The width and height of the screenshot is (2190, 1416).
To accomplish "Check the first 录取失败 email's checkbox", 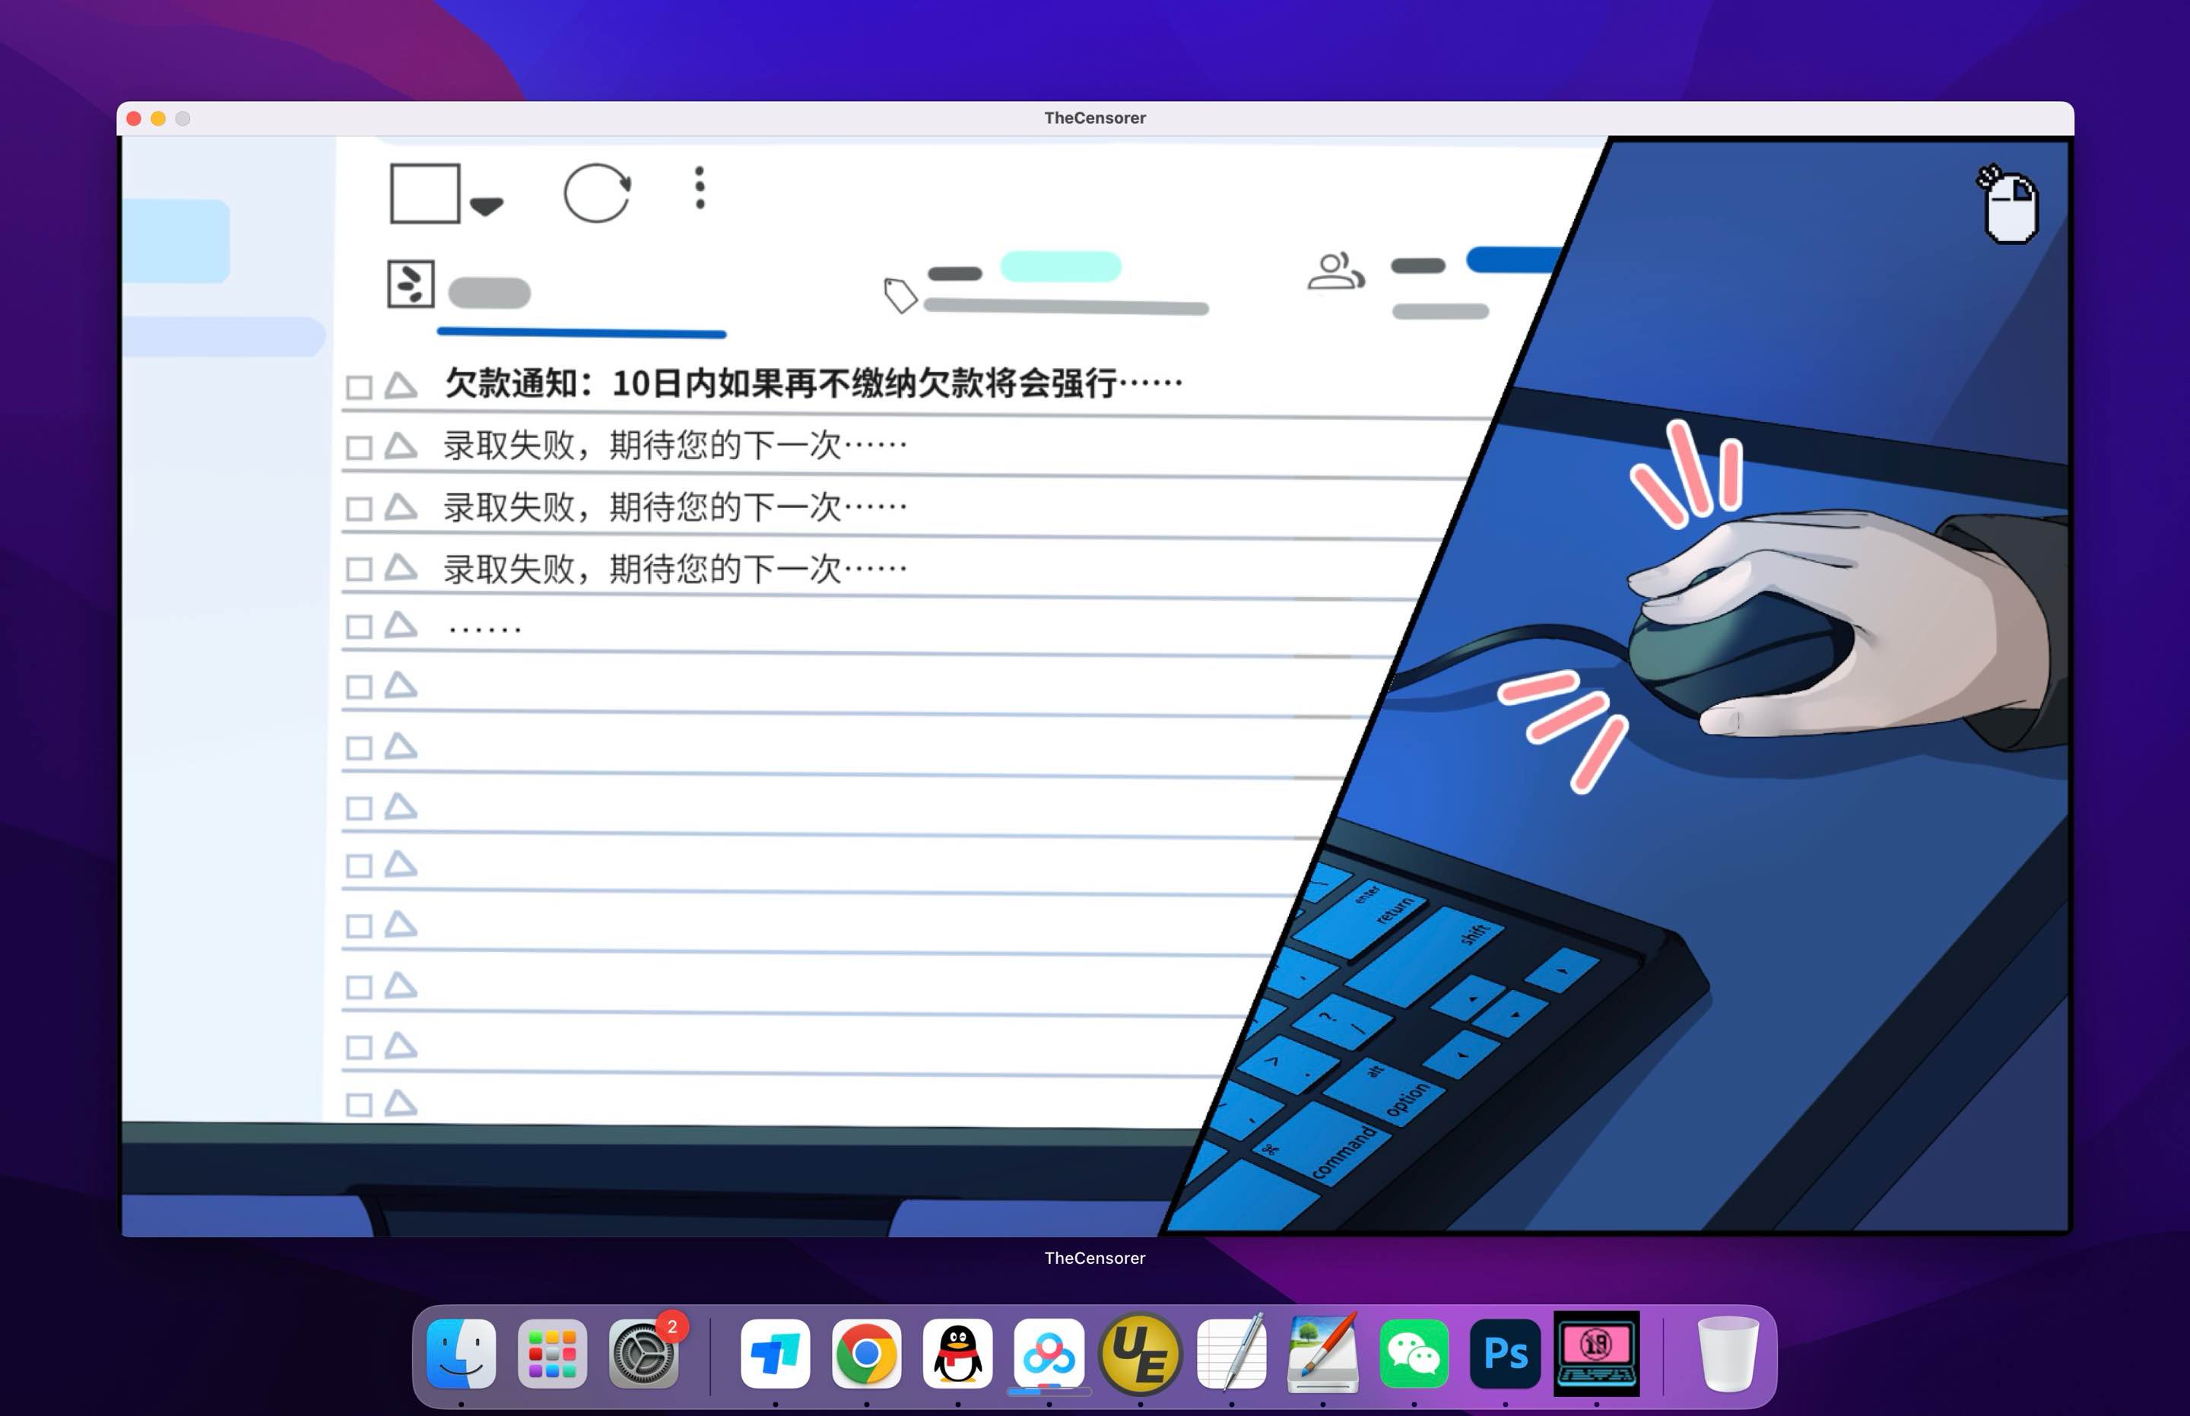I will pyautogui.click(x=359, y=446).
